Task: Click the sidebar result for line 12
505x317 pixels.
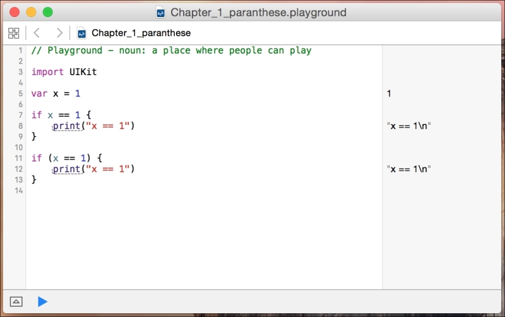Action: (408, 169)
